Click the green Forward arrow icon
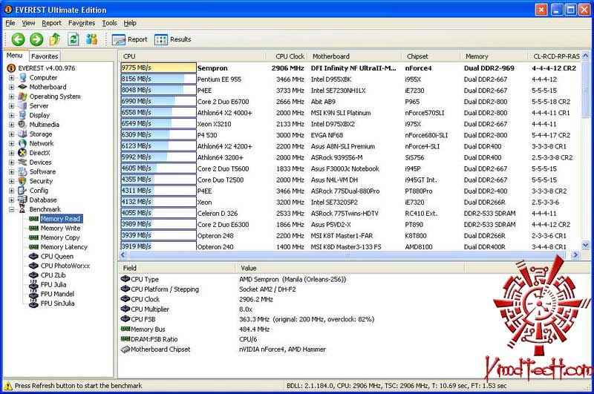 click(36, 39)
